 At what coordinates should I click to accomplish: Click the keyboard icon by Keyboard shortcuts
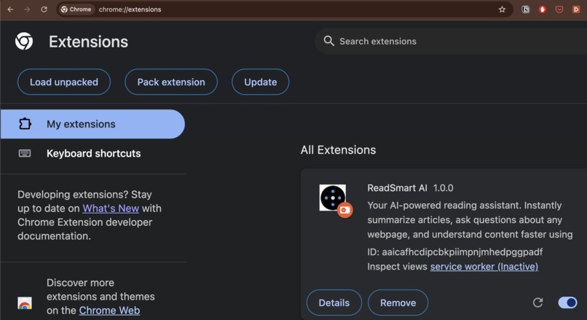[x=25, y=153]
